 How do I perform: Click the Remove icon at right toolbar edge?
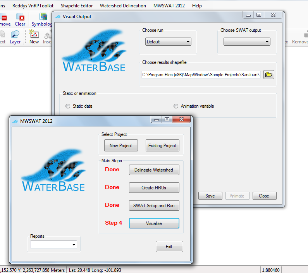[x=300, y=37]
